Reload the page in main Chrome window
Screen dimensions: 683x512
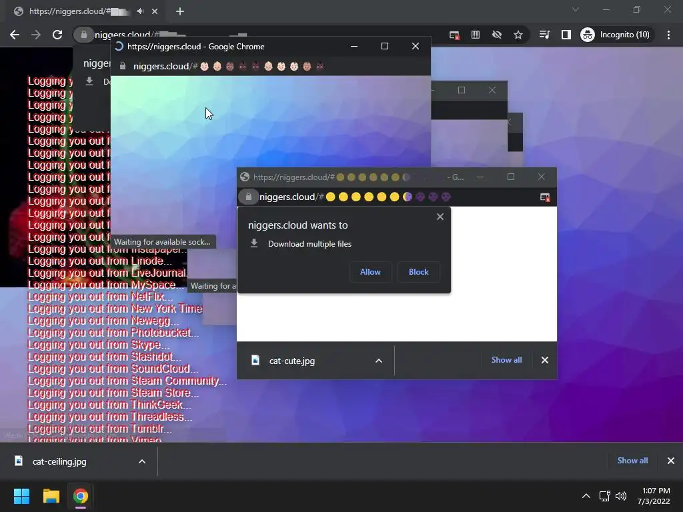[57, 35]
